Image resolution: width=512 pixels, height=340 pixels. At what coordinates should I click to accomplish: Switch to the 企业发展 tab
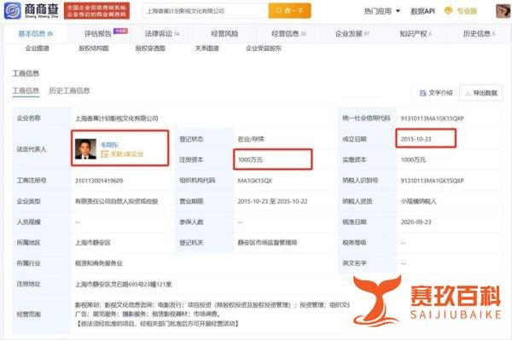click(352, 33)
